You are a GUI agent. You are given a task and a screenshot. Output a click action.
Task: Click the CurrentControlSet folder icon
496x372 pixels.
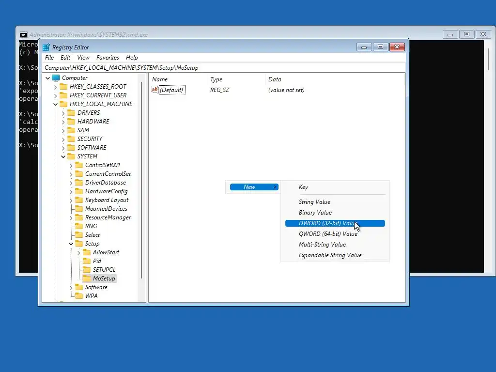click(79, 174)
